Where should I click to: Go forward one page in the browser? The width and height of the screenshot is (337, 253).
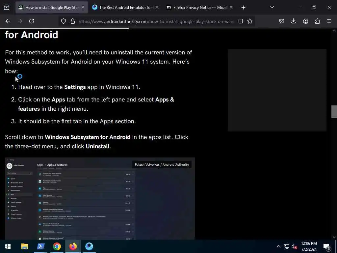(x=20, y=21)
